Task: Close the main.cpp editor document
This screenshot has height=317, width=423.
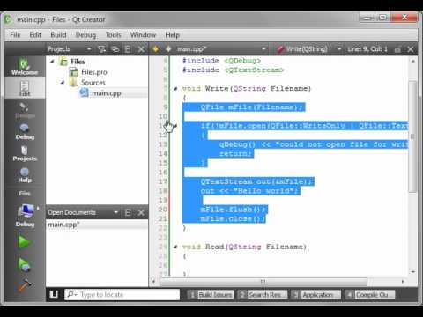Action: click(x=411, y=49)
